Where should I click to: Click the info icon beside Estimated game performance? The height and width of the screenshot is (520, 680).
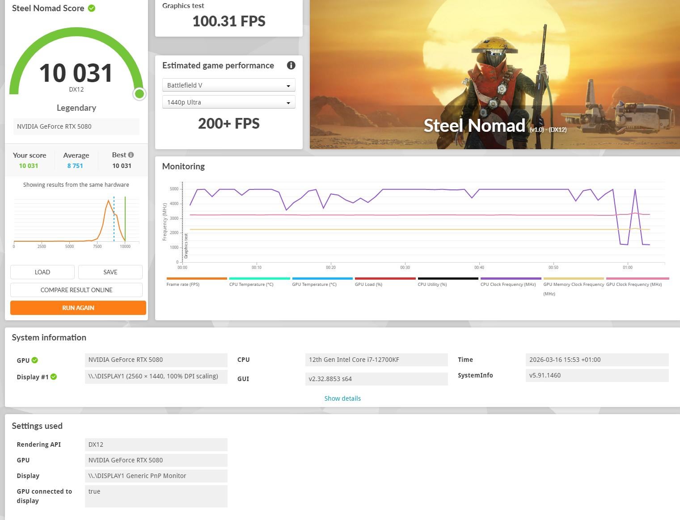(291, 65)
